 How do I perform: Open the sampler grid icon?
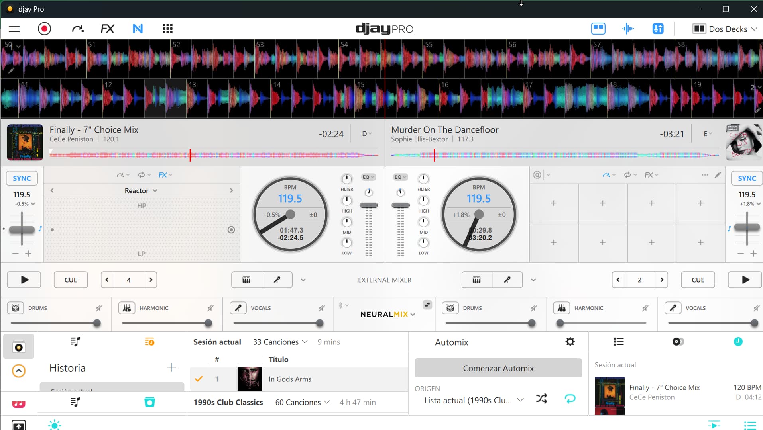pos(167,29)
